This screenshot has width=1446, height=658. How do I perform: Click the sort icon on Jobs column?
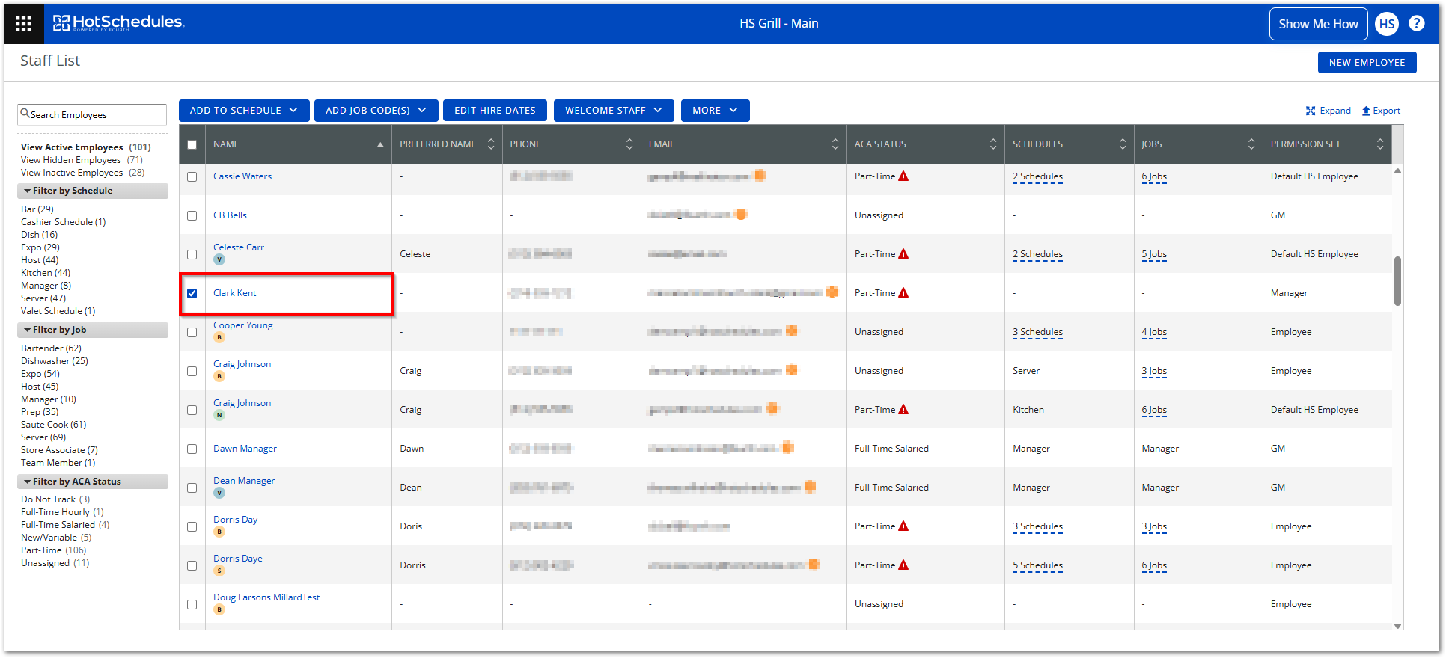click(1251, 144)
